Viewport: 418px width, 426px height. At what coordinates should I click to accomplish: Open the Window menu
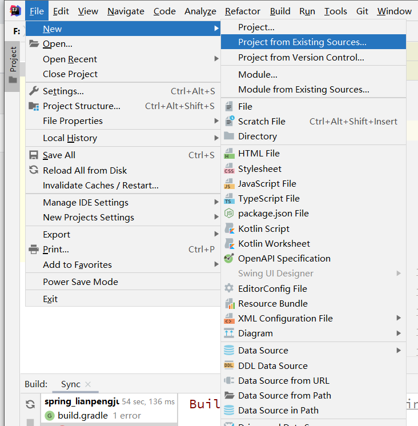(x=394, y=11)
